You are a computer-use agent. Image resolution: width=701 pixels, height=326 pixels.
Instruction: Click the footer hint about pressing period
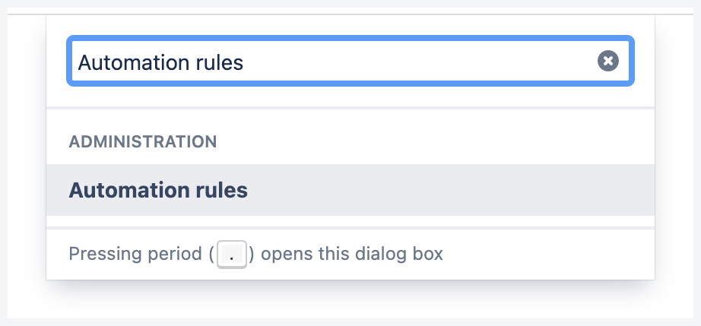[x=255, y=254]
